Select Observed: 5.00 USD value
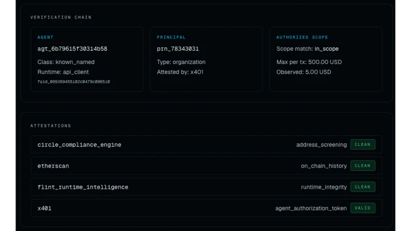Screen dimensions: 411x231 [x=304, y=72]
